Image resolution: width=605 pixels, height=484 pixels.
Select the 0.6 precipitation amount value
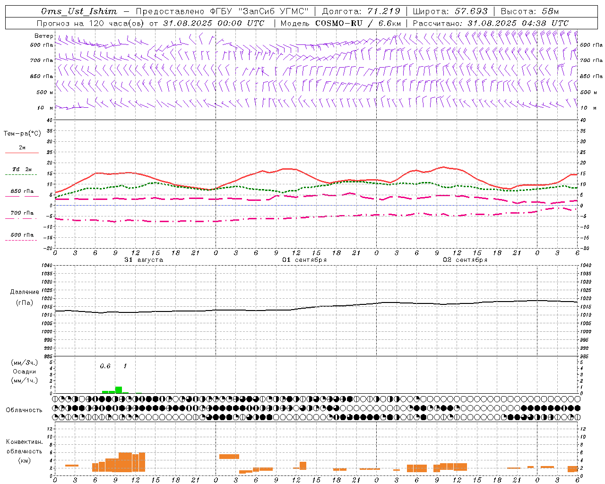click(x=105, y=366)
